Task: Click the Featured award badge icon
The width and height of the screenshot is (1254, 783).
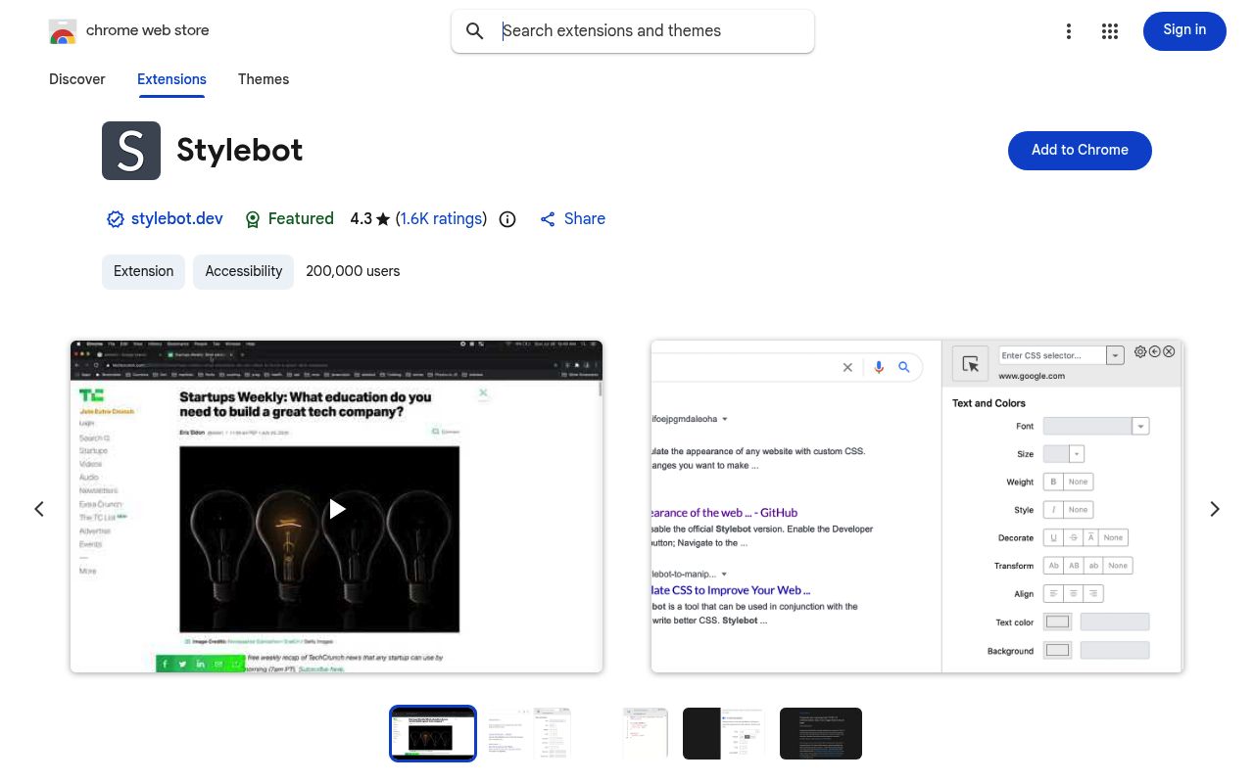Action: pos(253,219)
